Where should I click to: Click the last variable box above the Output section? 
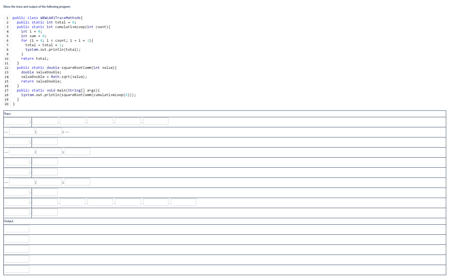(x=17, y=212)
